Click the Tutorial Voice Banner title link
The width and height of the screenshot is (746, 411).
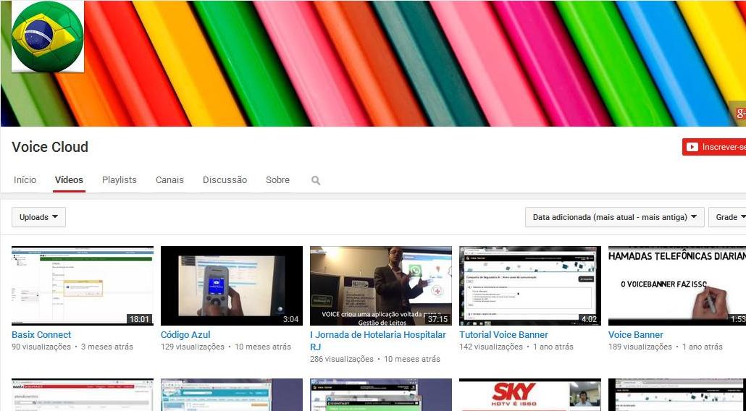pyautogui.click(x=503, y=335)
